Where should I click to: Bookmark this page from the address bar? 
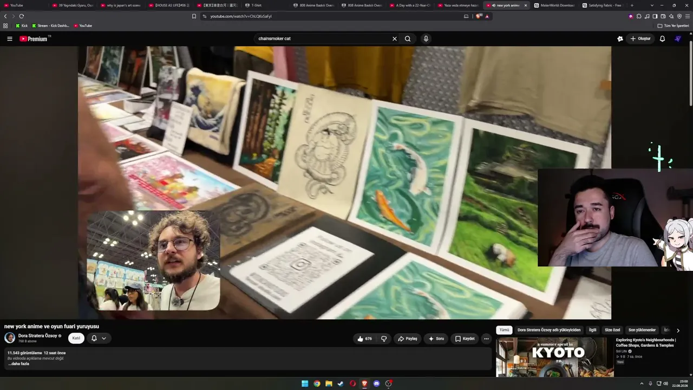point(194,16)
